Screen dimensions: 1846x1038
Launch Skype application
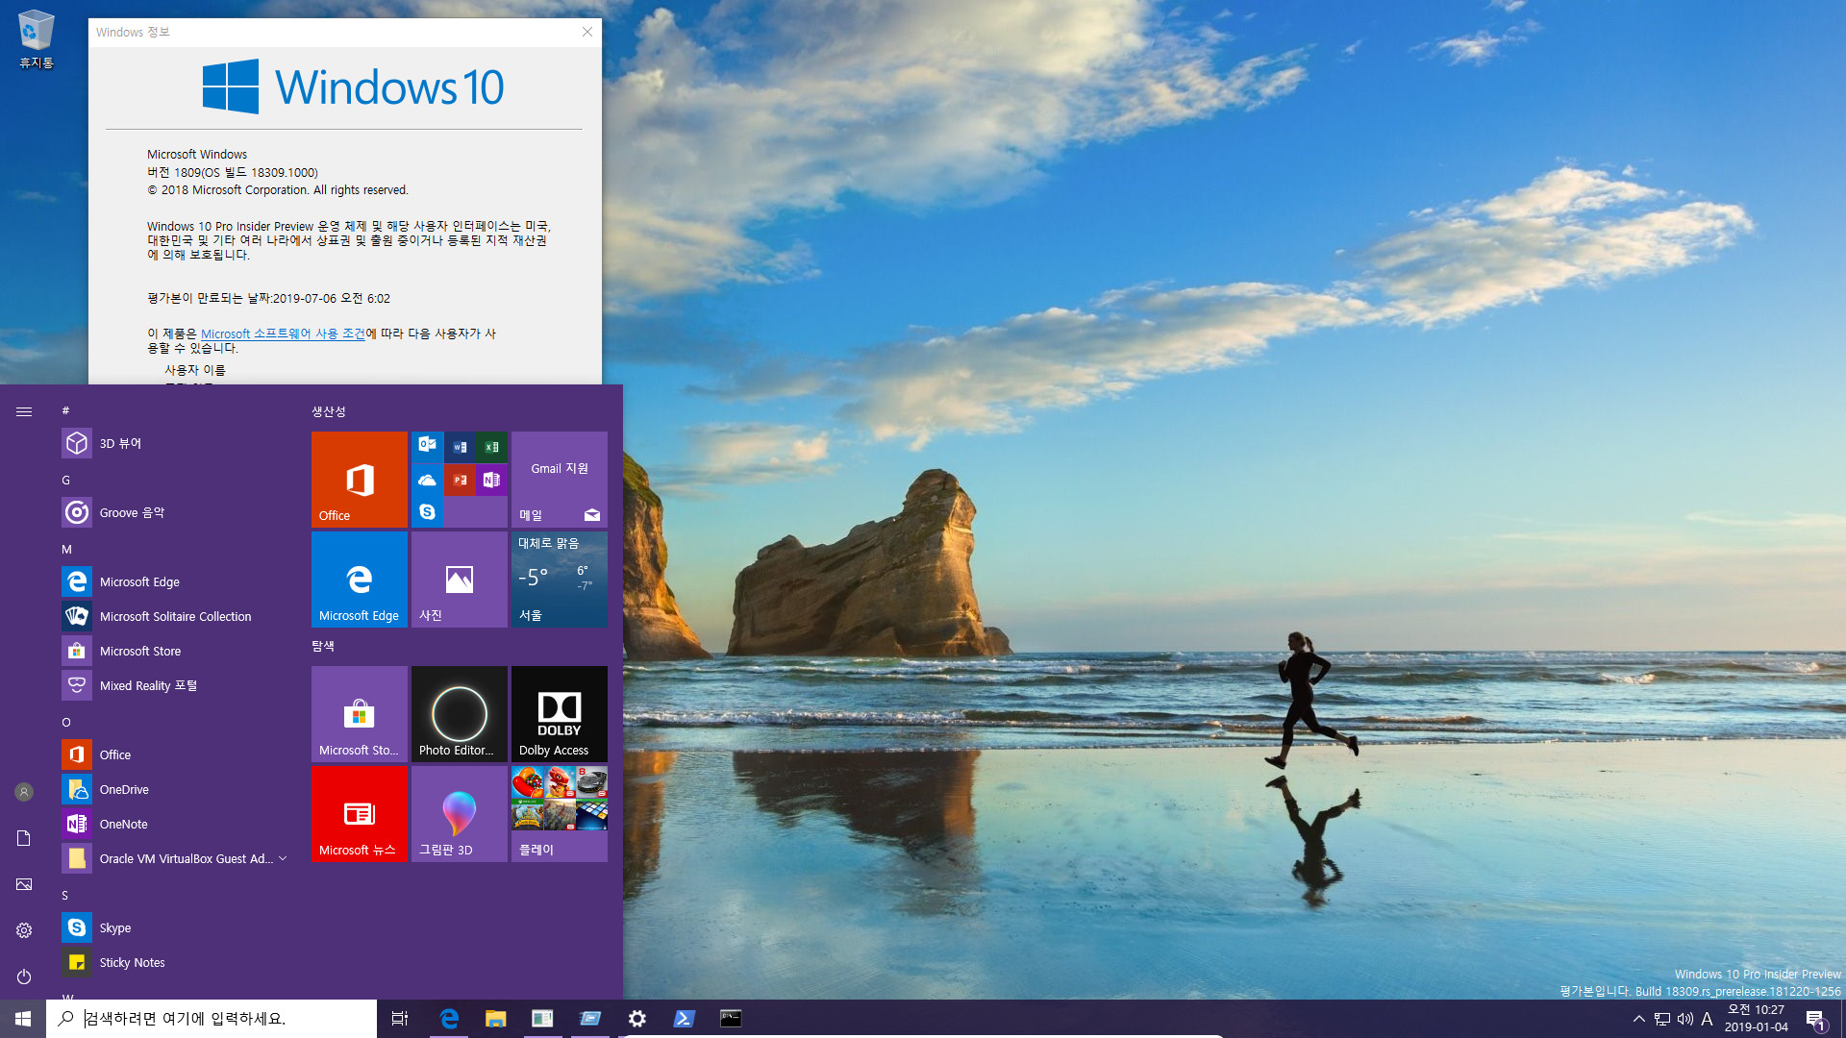115,927
